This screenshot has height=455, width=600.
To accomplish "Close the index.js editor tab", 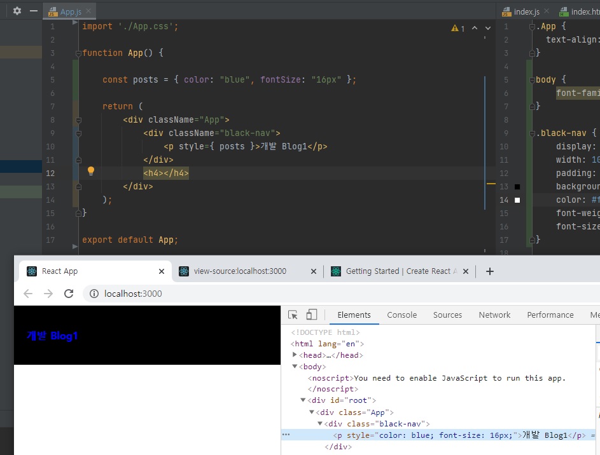I will coord(546,11).
